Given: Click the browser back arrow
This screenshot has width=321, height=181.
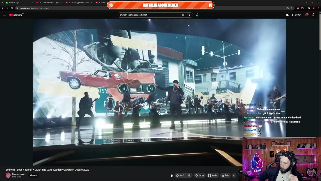Looking at the screenshot, I should (3, 8).
